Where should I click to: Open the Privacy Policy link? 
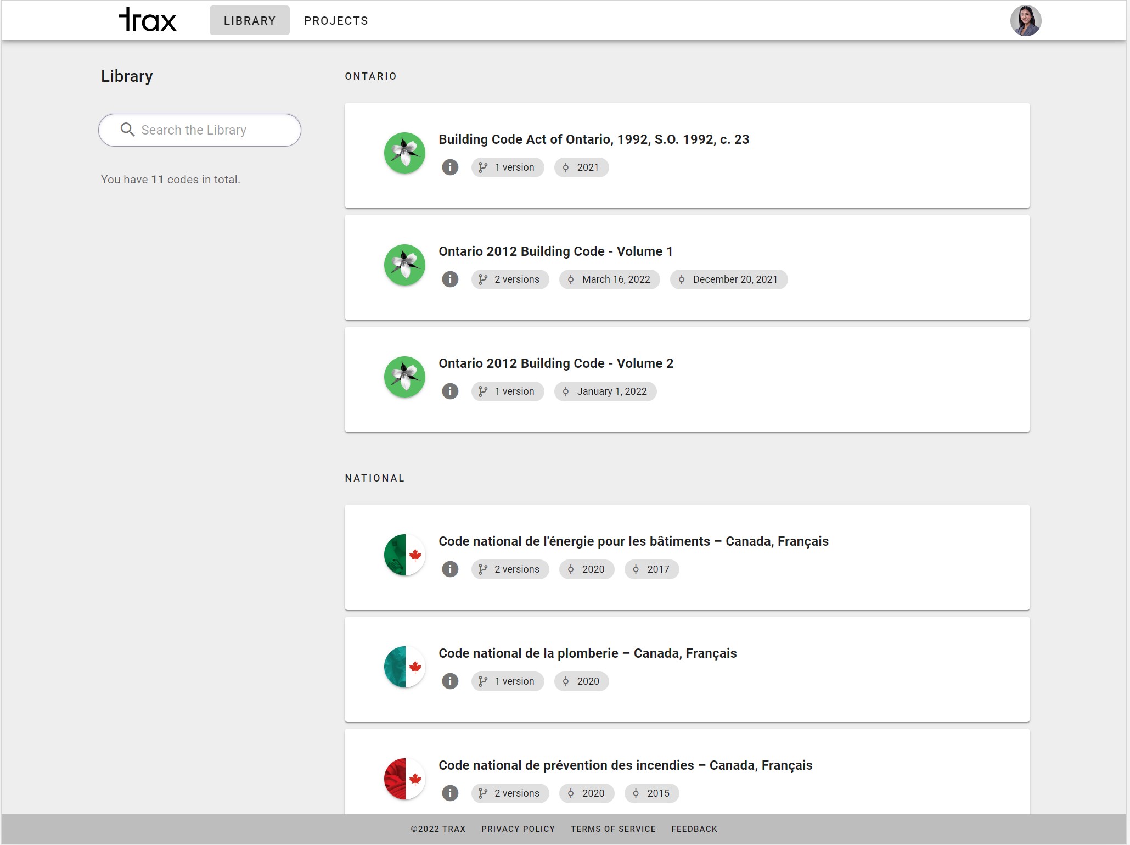[518, 829]
